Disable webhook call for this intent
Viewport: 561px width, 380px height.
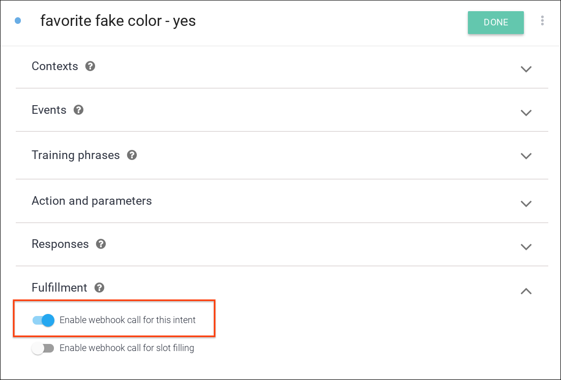coord(44,320)
